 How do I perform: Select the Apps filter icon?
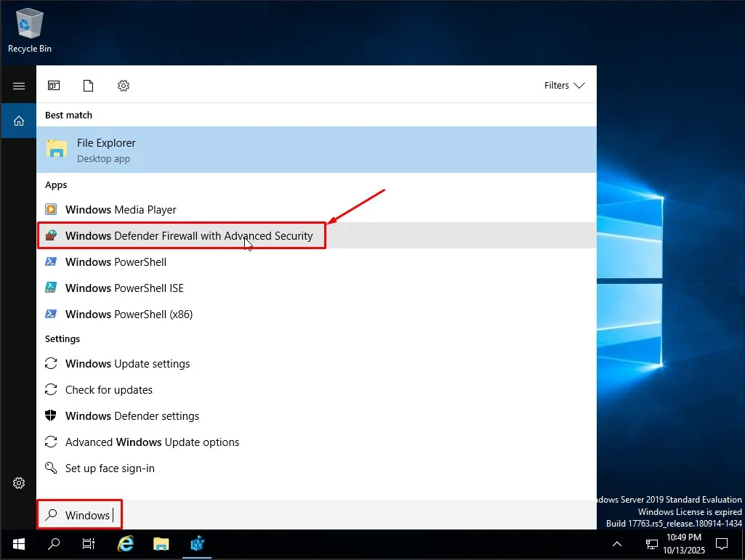pyautogui.click(x=54, y=85)
